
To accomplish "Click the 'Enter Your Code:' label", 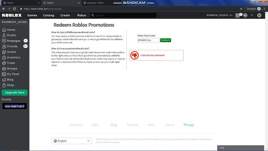I will (147, 36).
